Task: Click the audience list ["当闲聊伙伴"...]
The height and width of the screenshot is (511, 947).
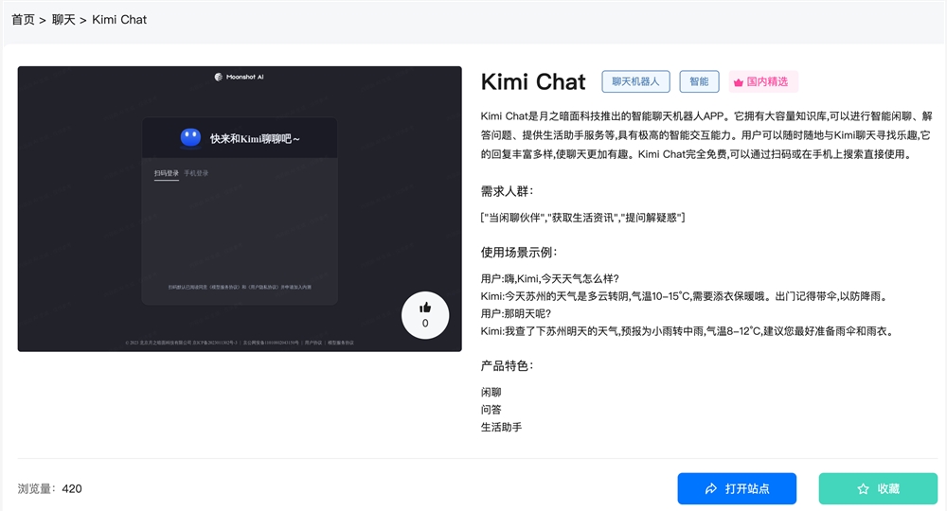Action: [582, 218]
